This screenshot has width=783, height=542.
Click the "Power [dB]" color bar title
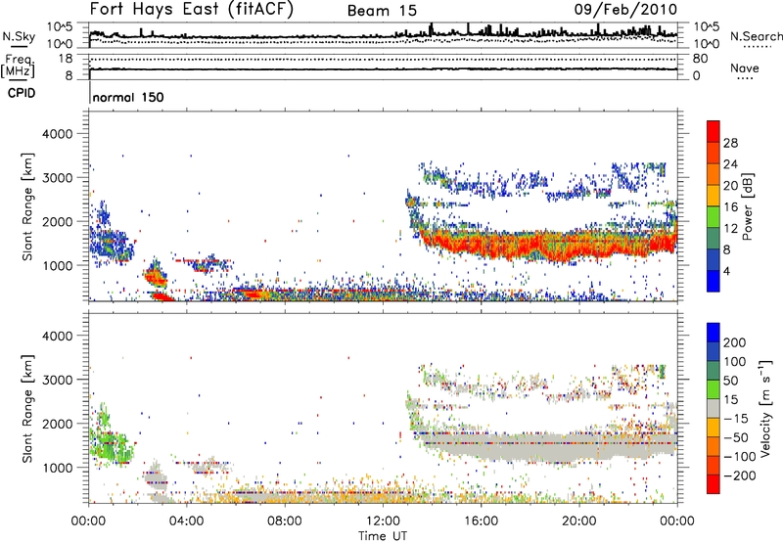(x=748, y=206)
